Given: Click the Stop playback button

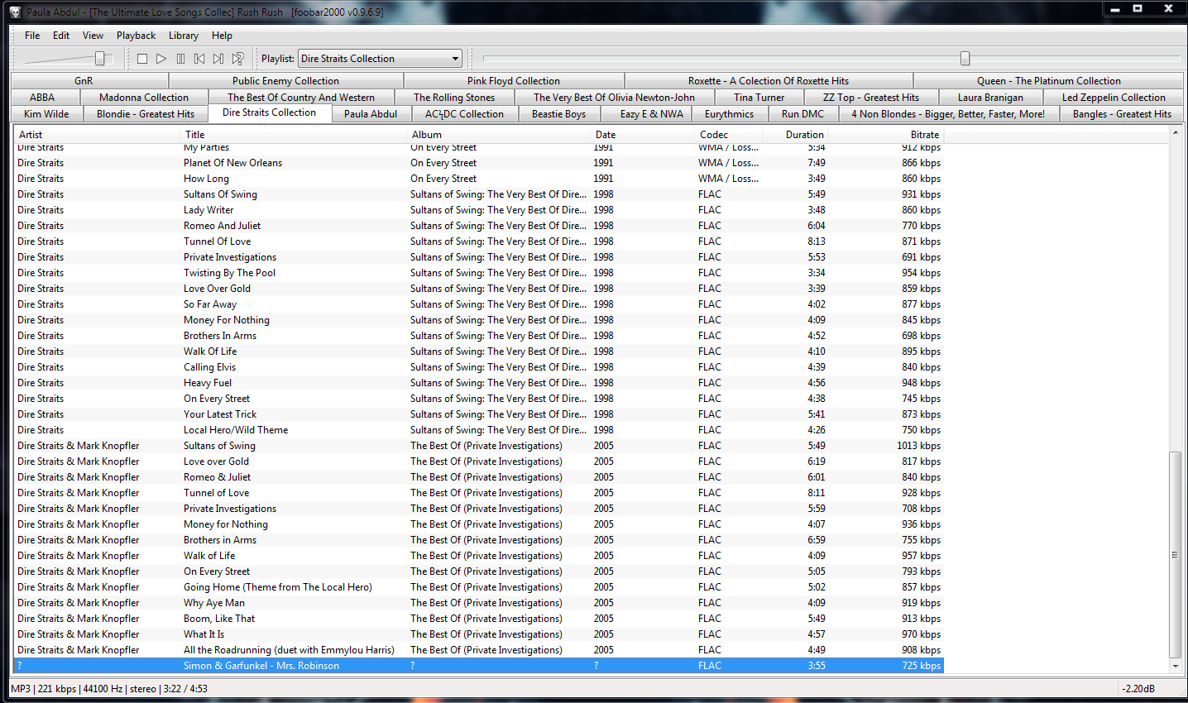Looking at the screenshot, I should coord(142,59).
